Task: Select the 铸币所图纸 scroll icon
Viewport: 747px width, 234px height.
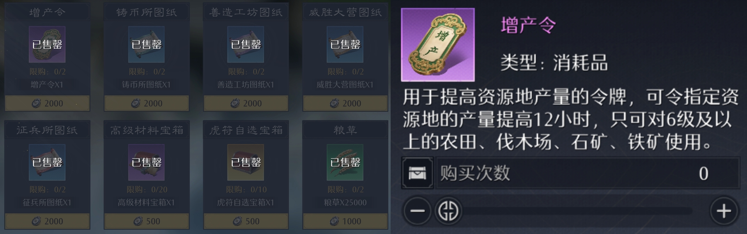Action: coord(146,44)
